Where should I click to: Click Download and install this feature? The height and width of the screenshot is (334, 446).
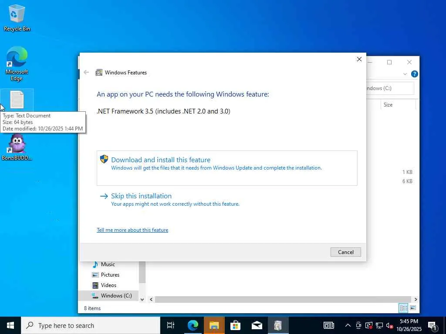(227, 168)
